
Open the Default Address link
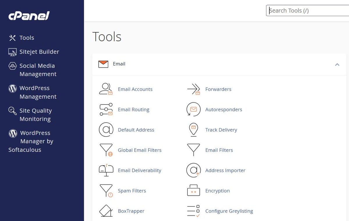pos(136,130)
